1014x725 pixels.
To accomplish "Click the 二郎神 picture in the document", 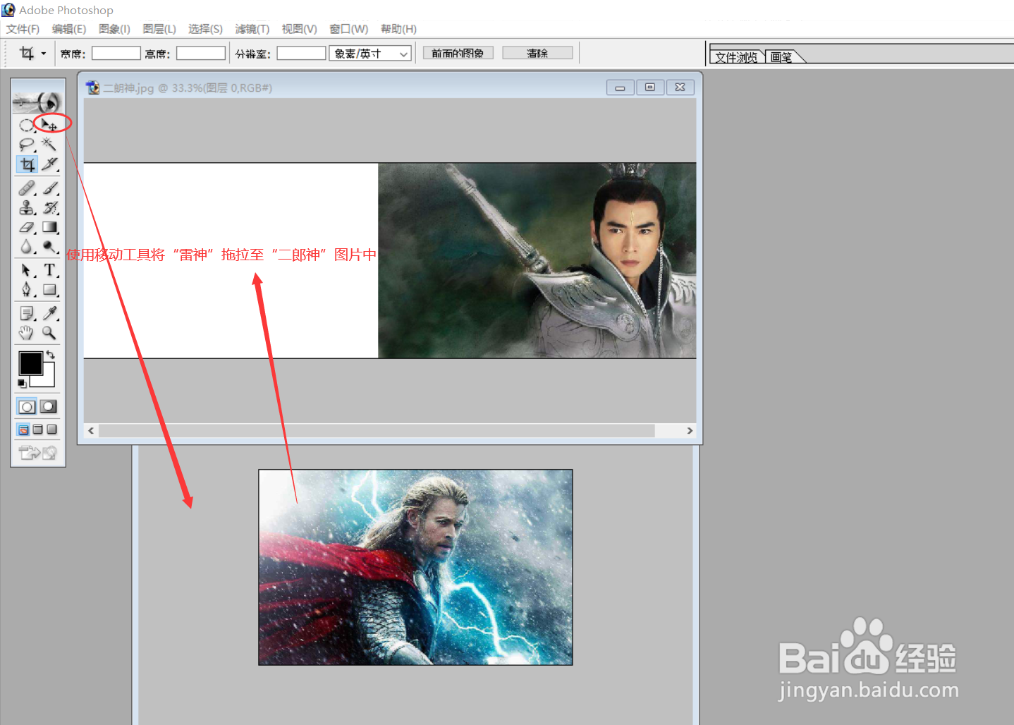I will 537,261.
